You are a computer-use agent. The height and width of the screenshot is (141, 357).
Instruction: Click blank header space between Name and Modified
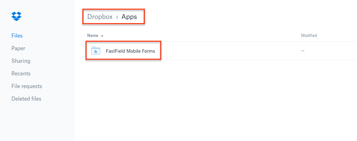pos(202,36)
